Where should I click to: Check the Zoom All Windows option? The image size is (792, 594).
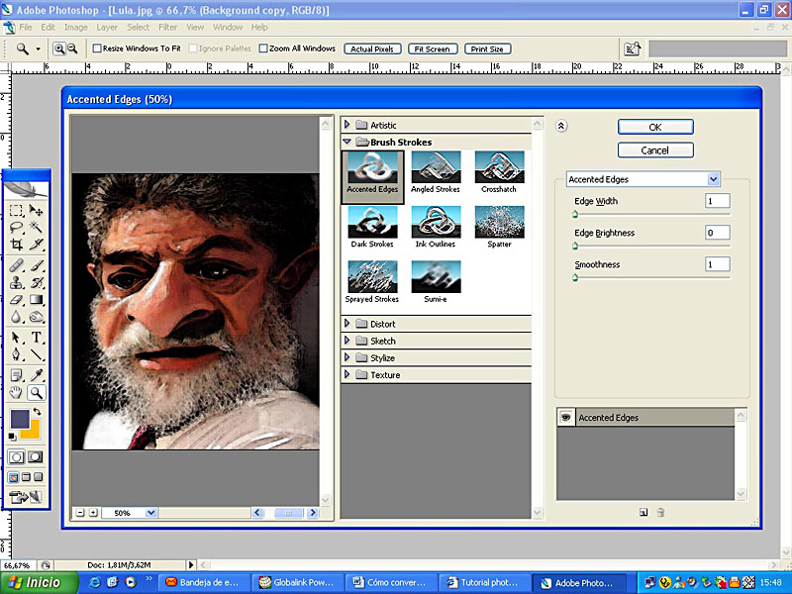(263, 49)
